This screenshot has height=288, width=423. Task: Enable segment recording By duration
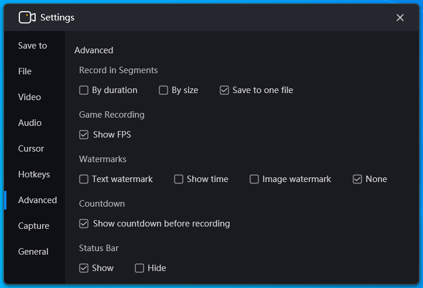[x=84, y=90]
